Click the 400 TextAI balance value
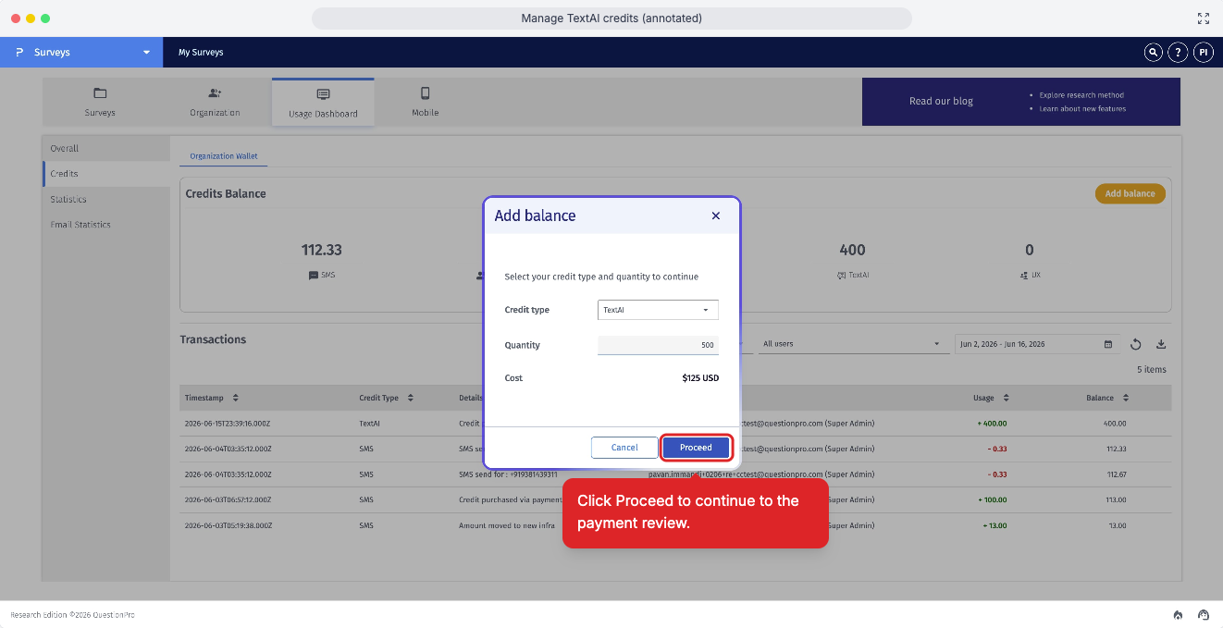This screenshot has width=1223, height=628. tap(852, 250)
